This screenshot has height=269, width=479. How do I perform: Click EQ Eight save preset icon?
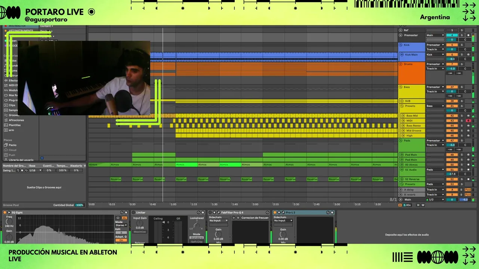pyautogui.click(x=126, y=213)
